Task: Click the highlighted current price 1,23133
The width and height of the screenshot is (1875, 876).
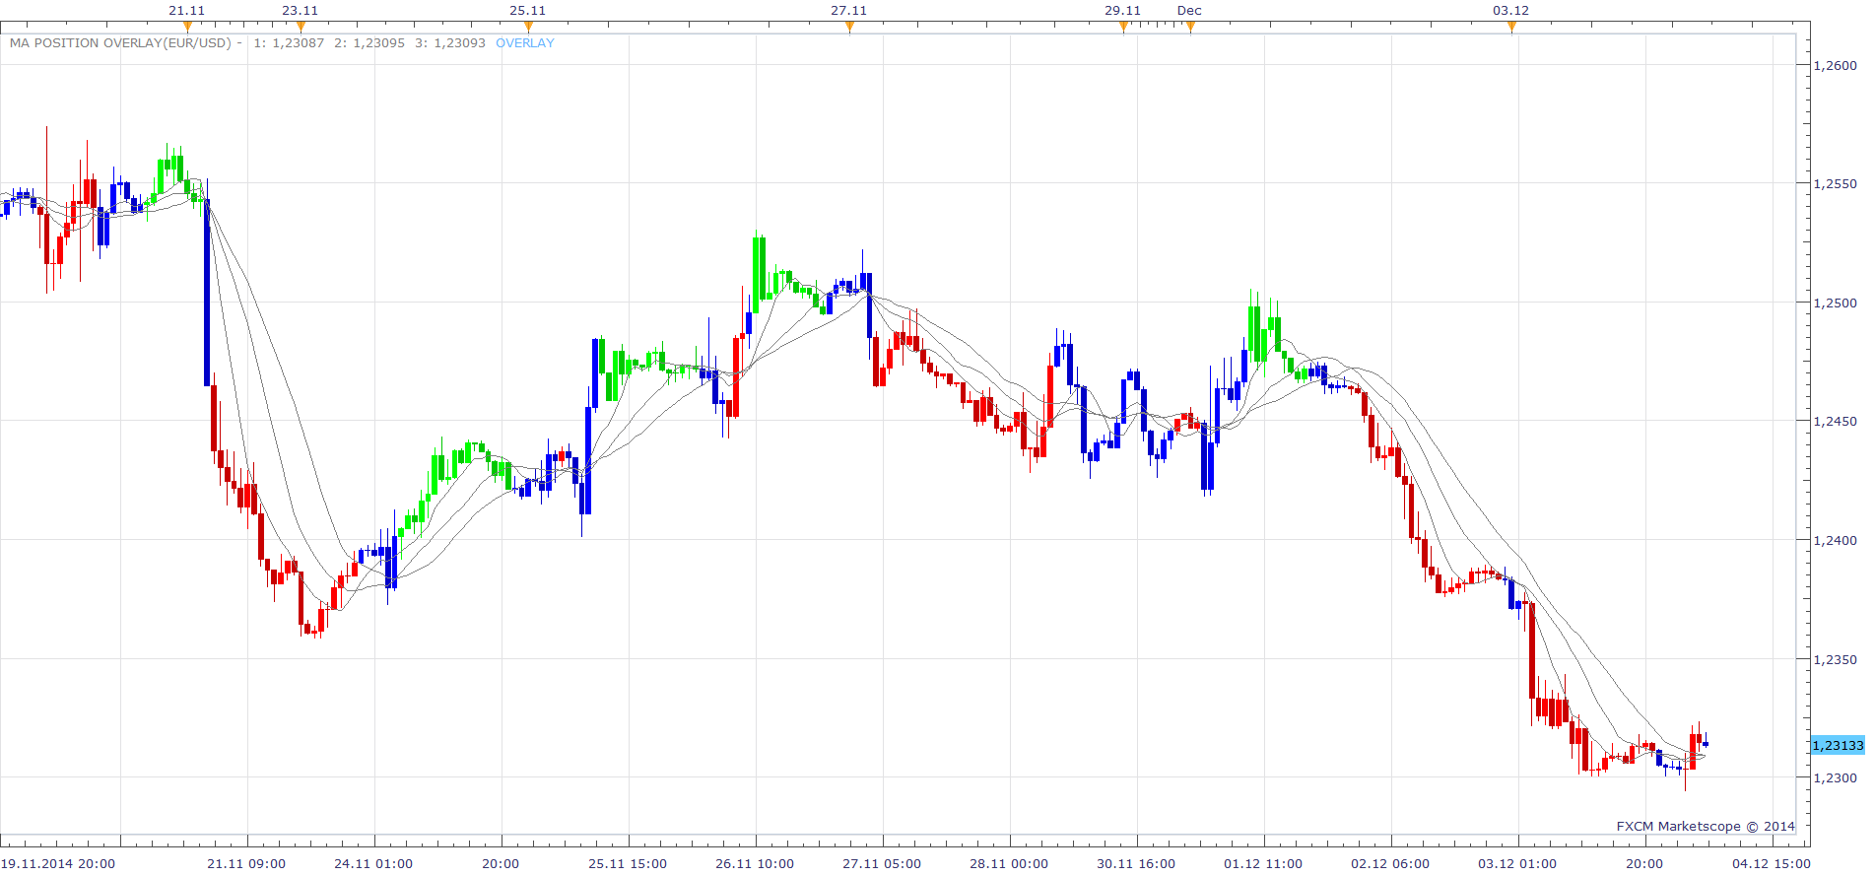Action: coord(1839,746)
